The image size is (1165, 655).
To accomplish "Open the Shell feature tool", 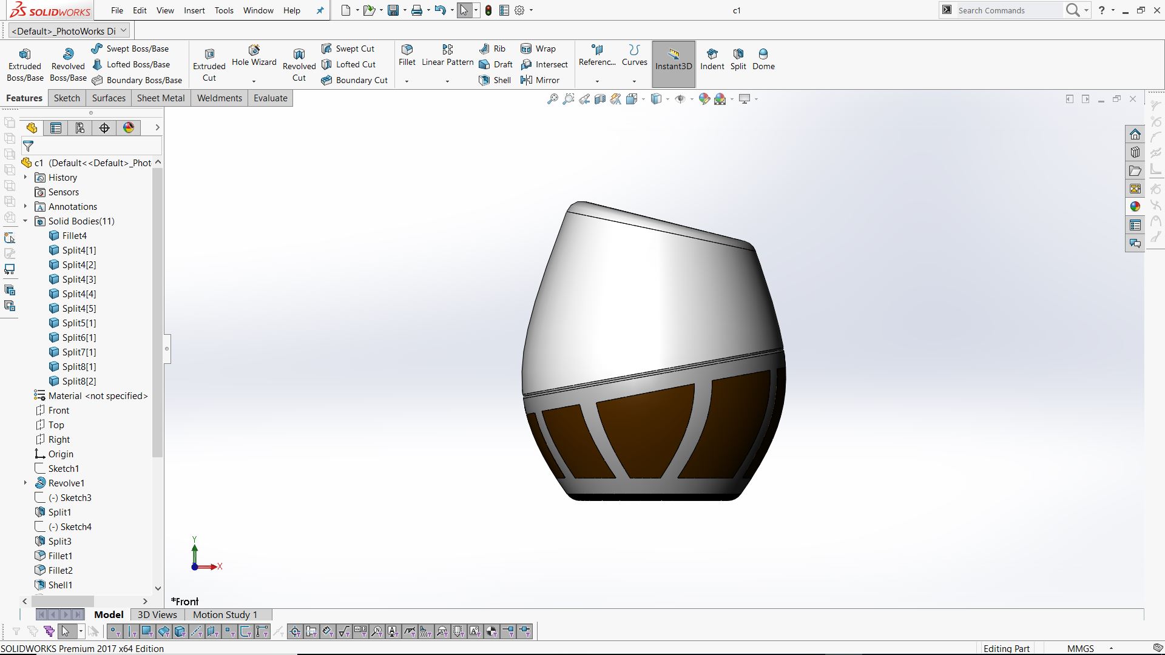I will click(495, 80).
